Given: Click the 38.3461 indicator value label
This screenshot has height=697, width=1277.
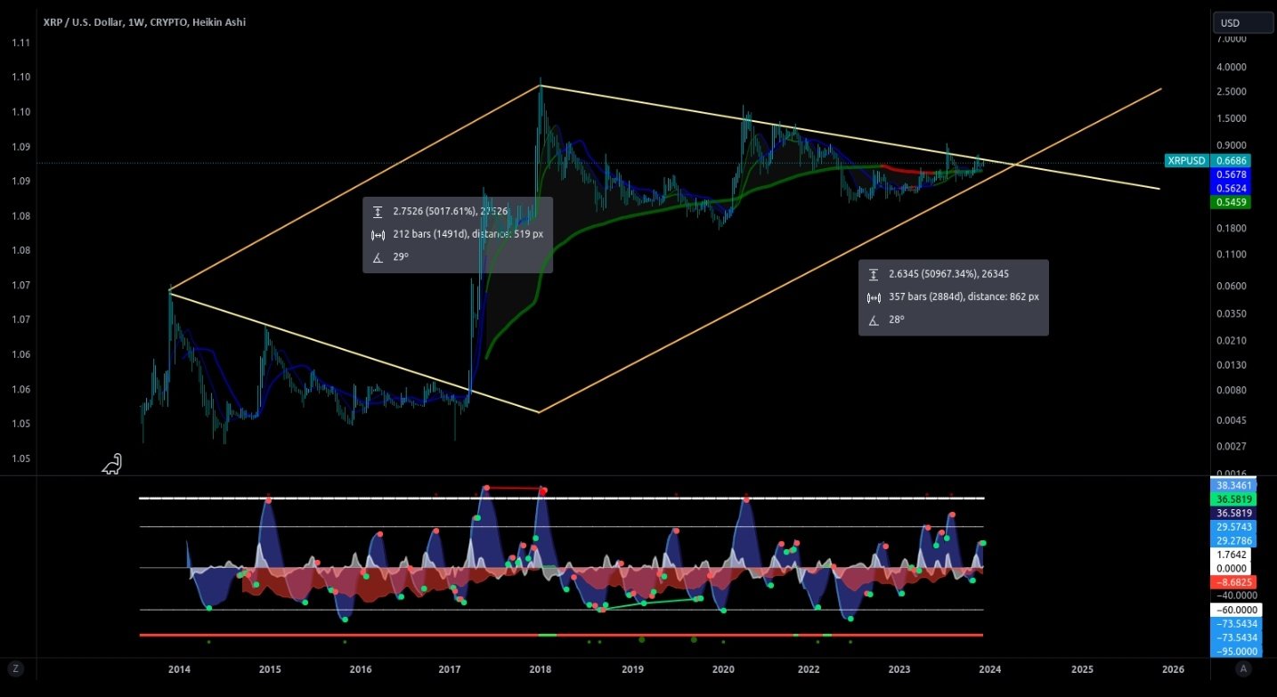Looking at the screenshot, I should (x=1232, y=485).
